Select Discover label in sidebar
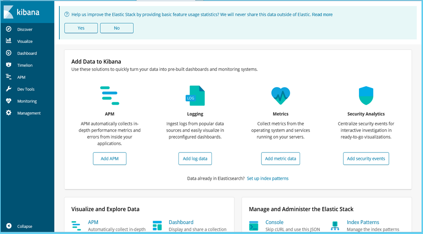 pyautogui.click(x=25, y=29)
